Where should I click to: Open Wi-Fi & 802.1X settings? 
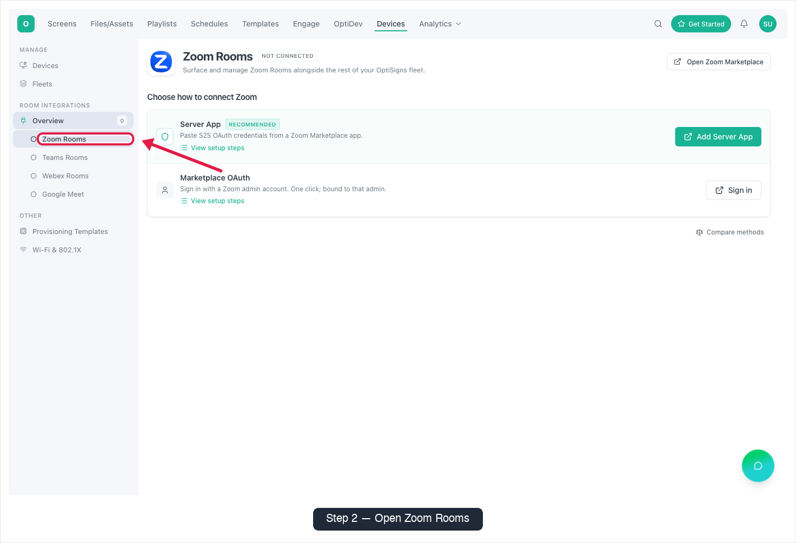(74, 250)
